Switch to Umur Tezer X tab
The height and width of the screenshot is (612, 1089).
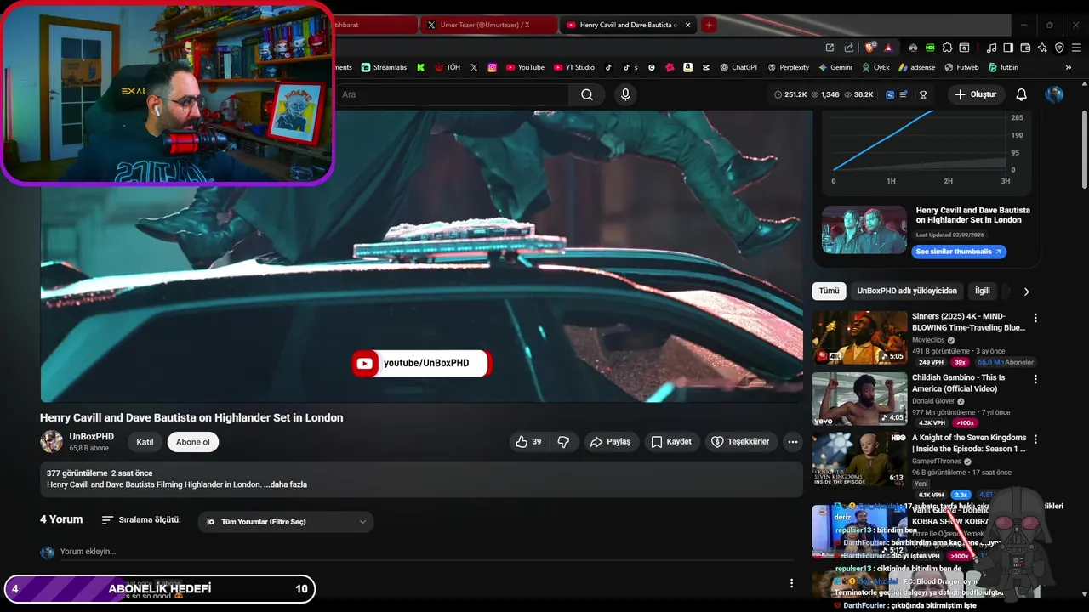[x=487, y=25]
